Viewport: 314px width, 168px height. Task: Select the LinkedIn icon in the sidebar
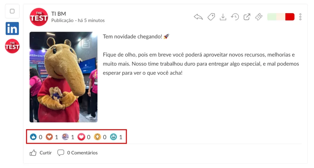[12, 29]
